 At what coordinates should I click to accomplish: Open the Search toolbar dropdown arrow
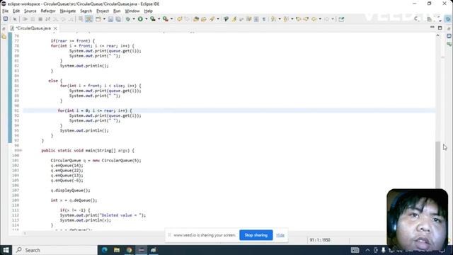pos(218,19)
